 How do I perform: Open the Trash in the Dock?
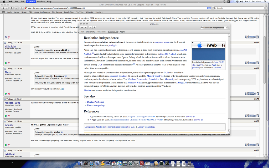(189, 163)
